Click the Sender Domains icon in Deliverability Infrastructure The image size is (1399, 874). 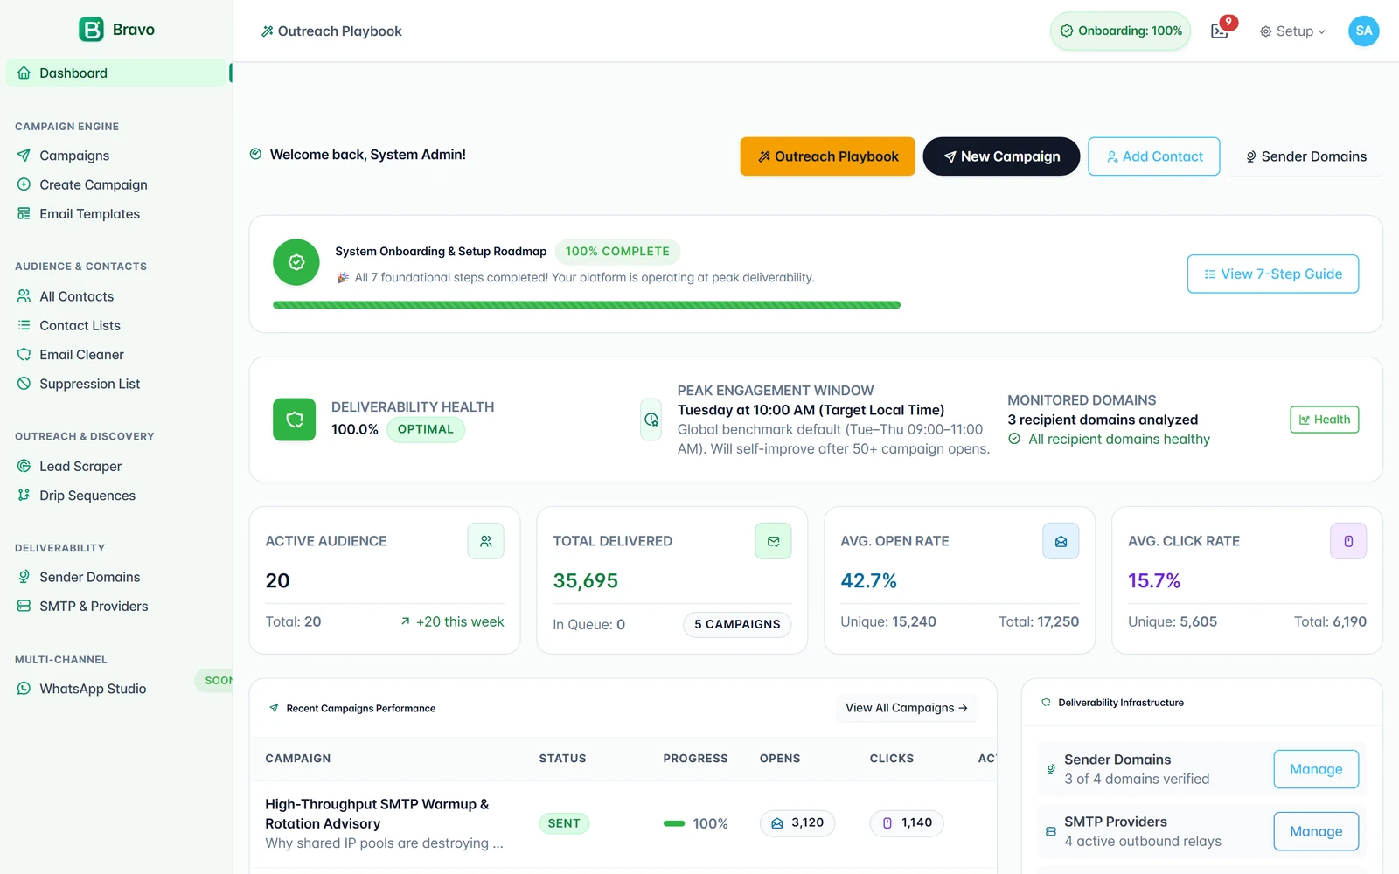[1051, 769]
